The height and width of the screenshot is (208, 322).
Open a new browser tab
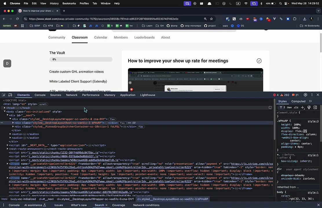(x=64, y=11)
